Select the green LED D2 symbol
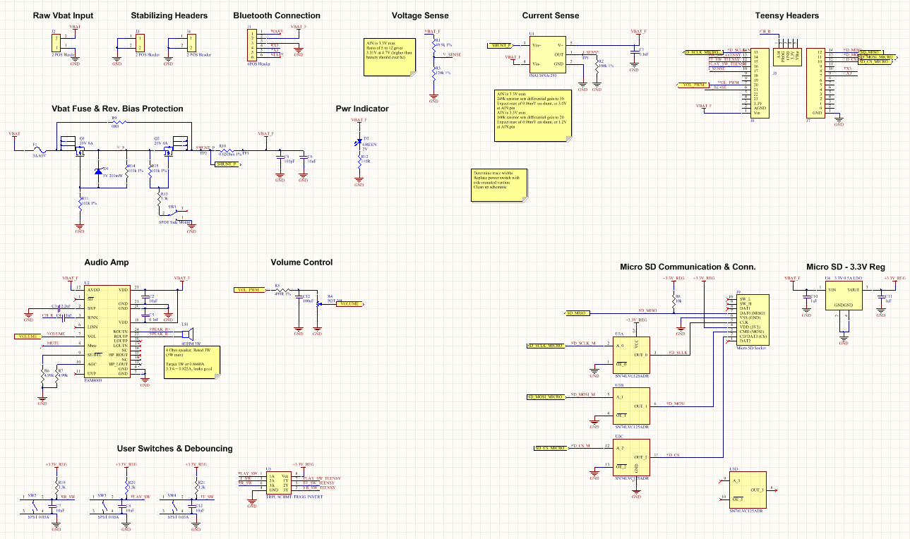The height and width of the screenshot is (539, 910). point(359,143)
